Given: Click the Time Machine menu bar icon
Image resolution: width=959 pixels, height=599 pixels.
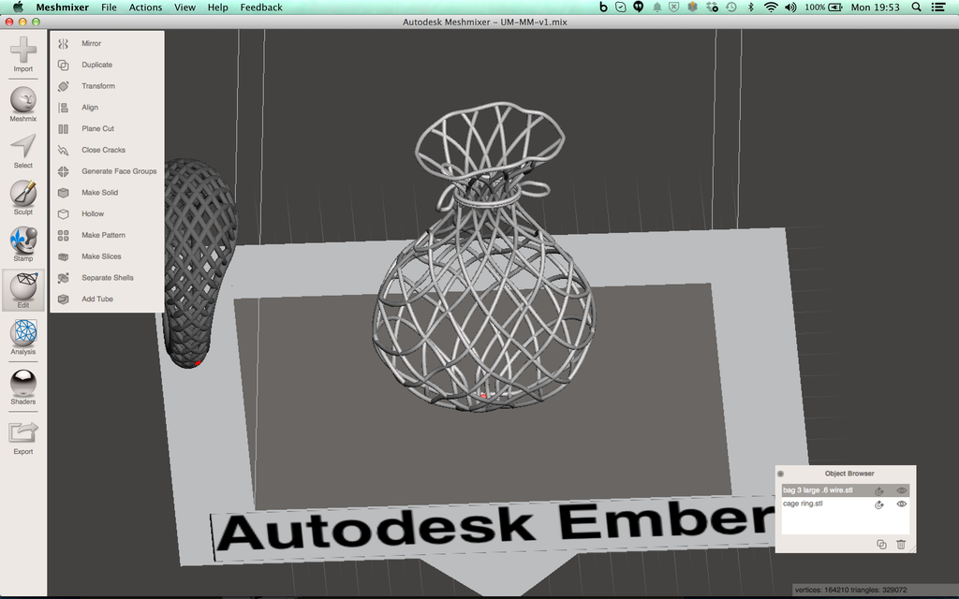Looking at the screenshot, I should click(x=730, y=7).
